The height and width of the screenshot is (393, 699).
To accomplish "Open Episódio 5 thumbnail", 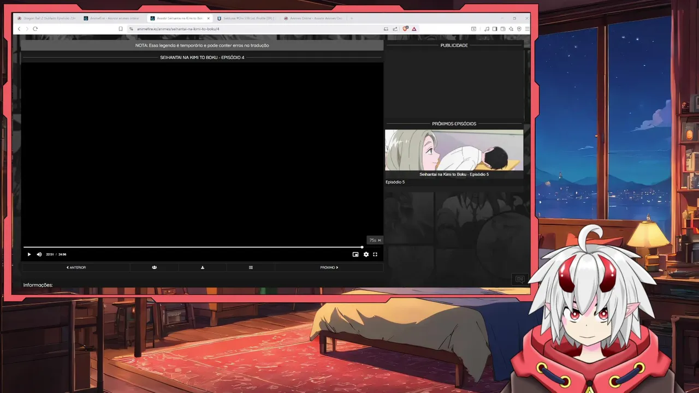I will [454, 150].
